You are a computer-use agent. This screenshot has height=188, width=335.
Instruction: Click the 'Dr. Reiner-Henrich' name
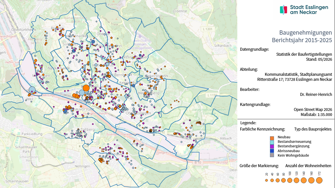click(316, 95)
